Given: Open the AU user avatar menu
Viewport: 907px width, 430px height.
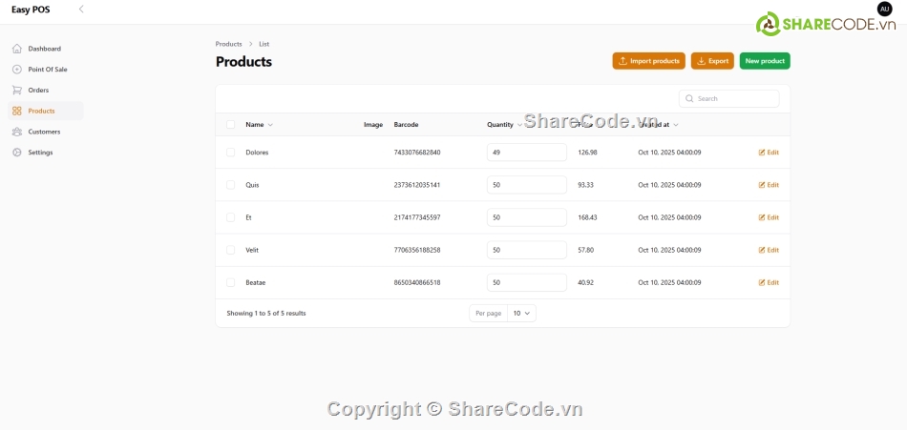Looking at the screenshot, I should point(884,9).
